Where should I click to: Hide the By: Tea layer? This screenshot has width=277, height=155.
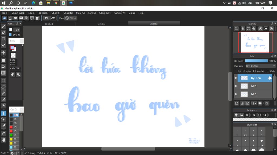coord(236,78)
